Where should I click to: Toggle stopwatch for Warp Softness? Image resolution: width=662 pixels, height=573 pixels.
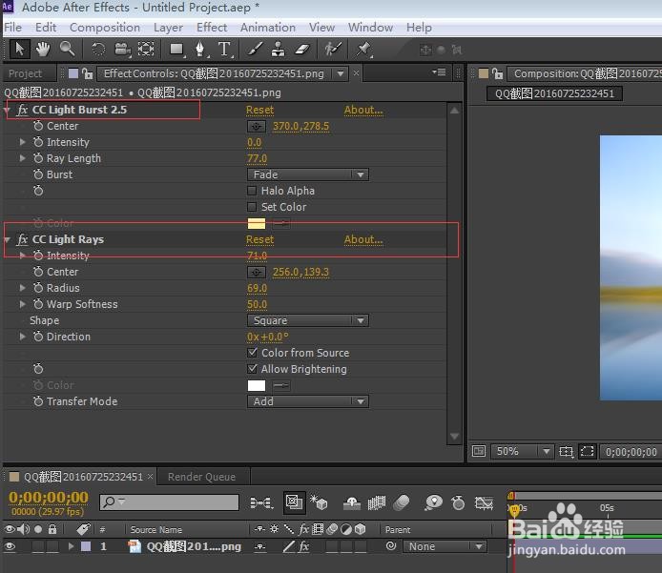(38, 304)
